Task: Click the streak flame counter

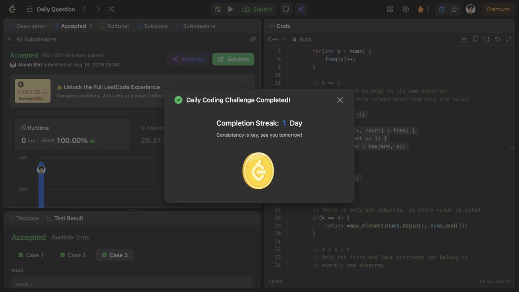Action: (x=423, y=9)
